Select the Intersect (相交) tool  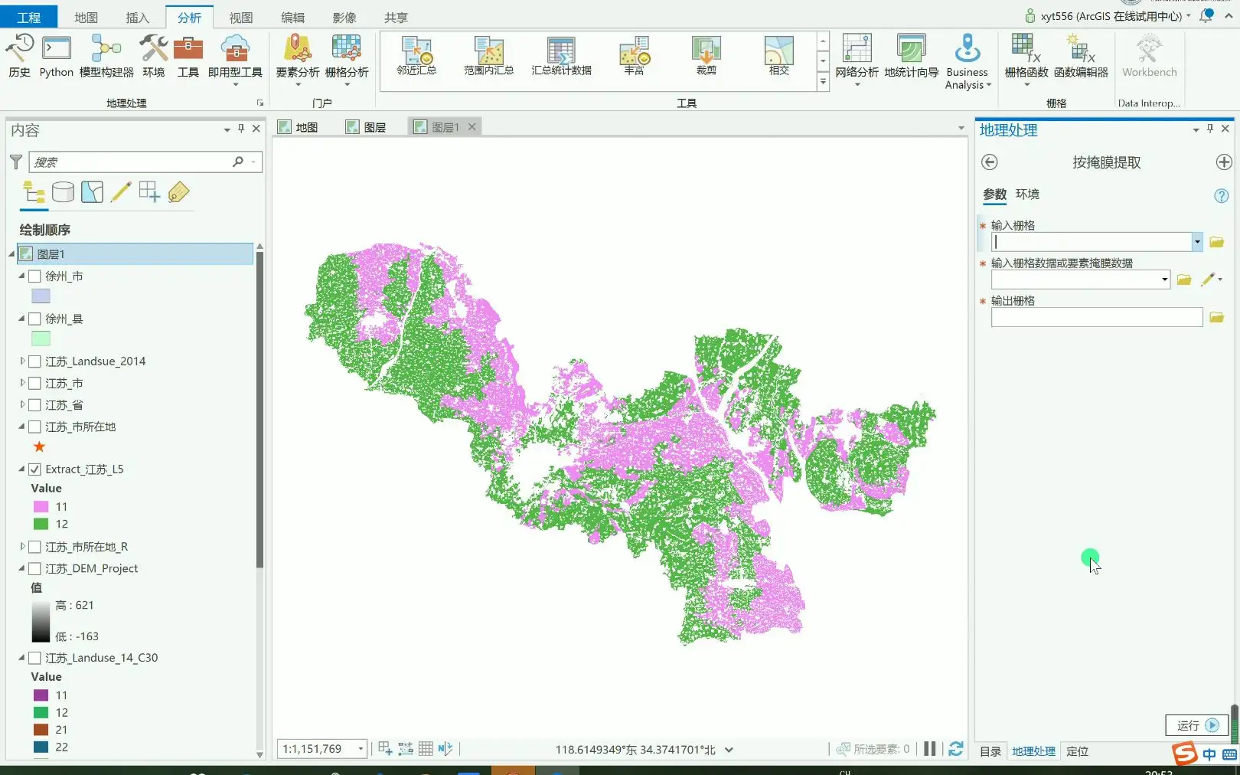[x=778, y=55]
